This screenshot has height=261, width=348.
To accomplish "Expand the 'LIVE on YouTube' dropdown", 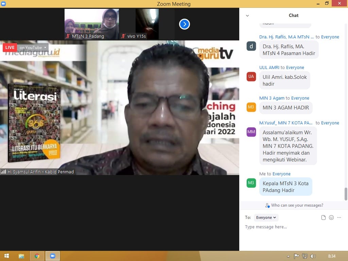I will coord(45,48).
